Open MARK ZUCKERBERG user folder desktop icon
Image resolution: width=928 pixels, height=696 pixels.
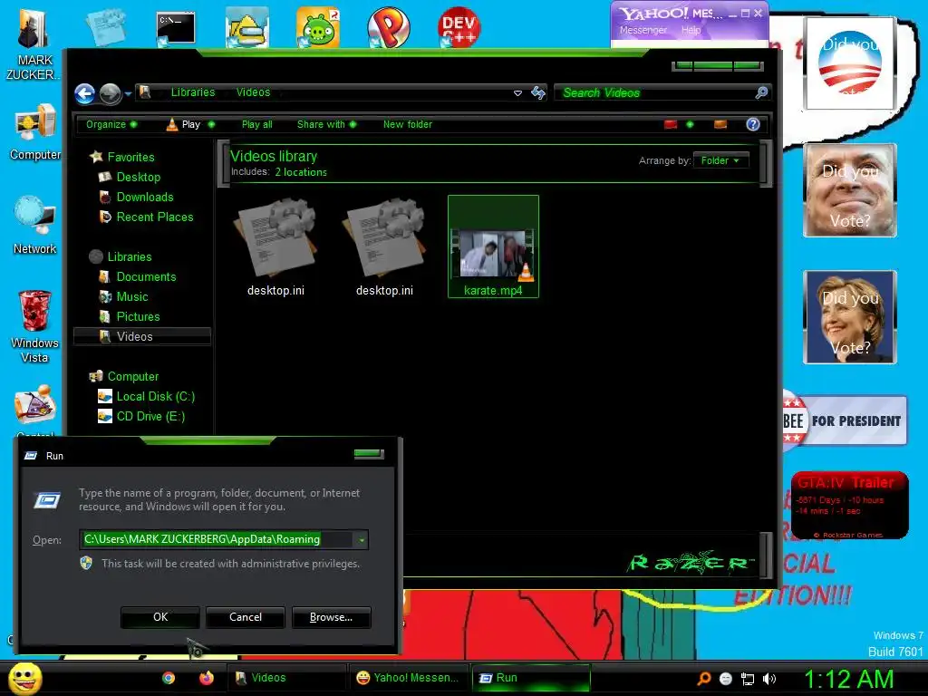click(33, 44)
